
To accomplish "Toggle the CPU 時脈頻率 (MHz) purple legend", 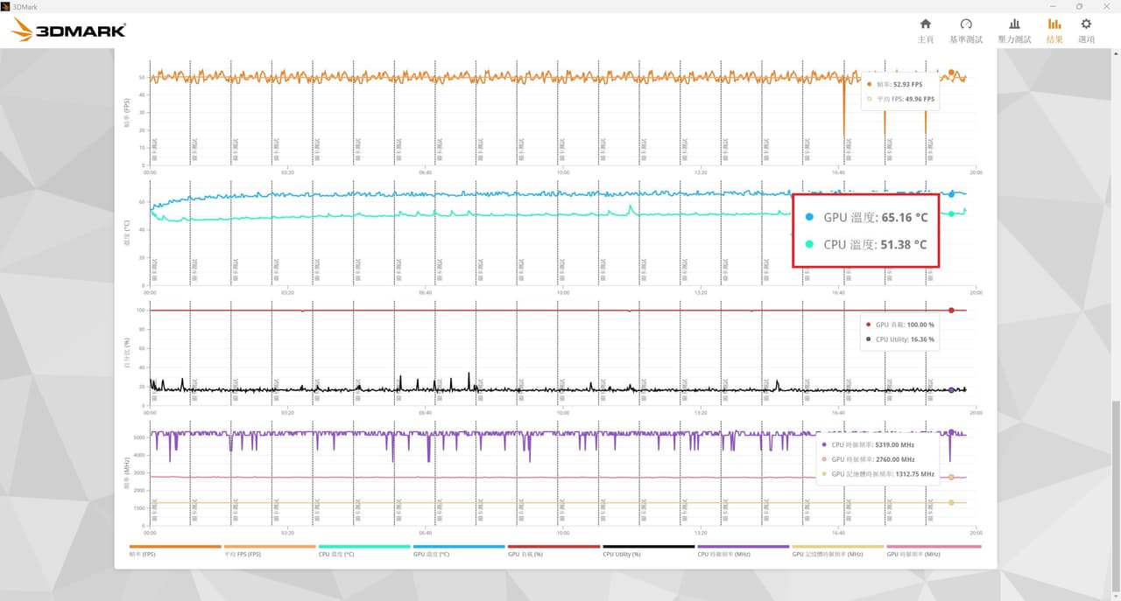I will (743, 549).
